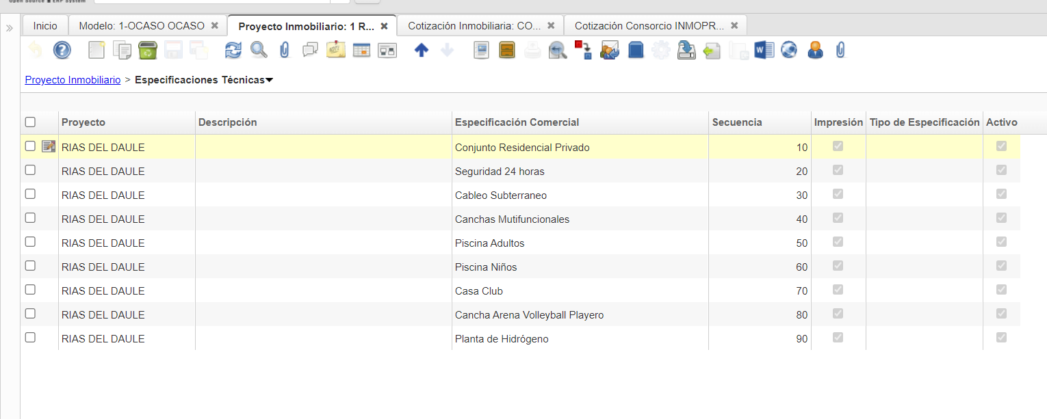The image size is (1047, 419).
Task: Click the Microsoft Word export icon
Action: tap(764, 50)
